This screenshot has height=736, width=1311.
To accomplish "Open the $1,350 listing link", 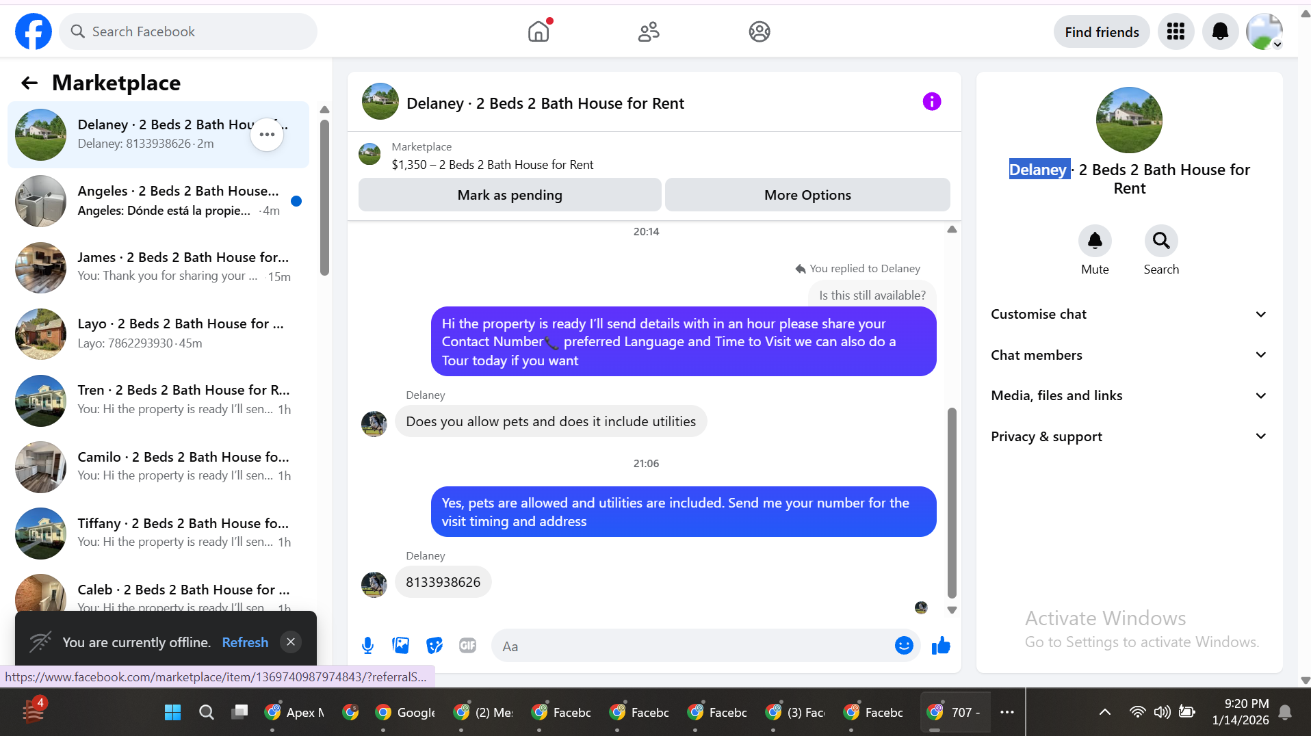I will coord(492,165).
